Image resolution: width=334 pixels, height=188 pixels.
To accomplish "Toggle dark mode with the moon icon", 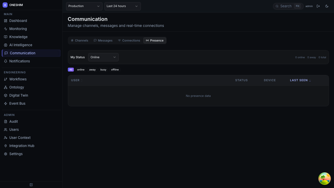I will (327, 6).
